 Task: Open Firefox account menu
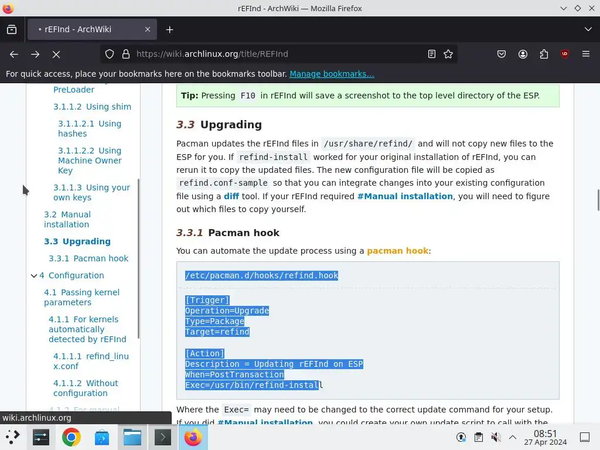523,54
